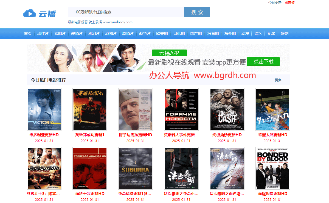The image size is (329, 203).
Task: Select the Suburra movie poster
Action: [136, 168]
